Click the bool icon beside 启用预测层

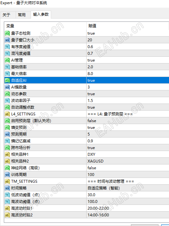point(7,121)
